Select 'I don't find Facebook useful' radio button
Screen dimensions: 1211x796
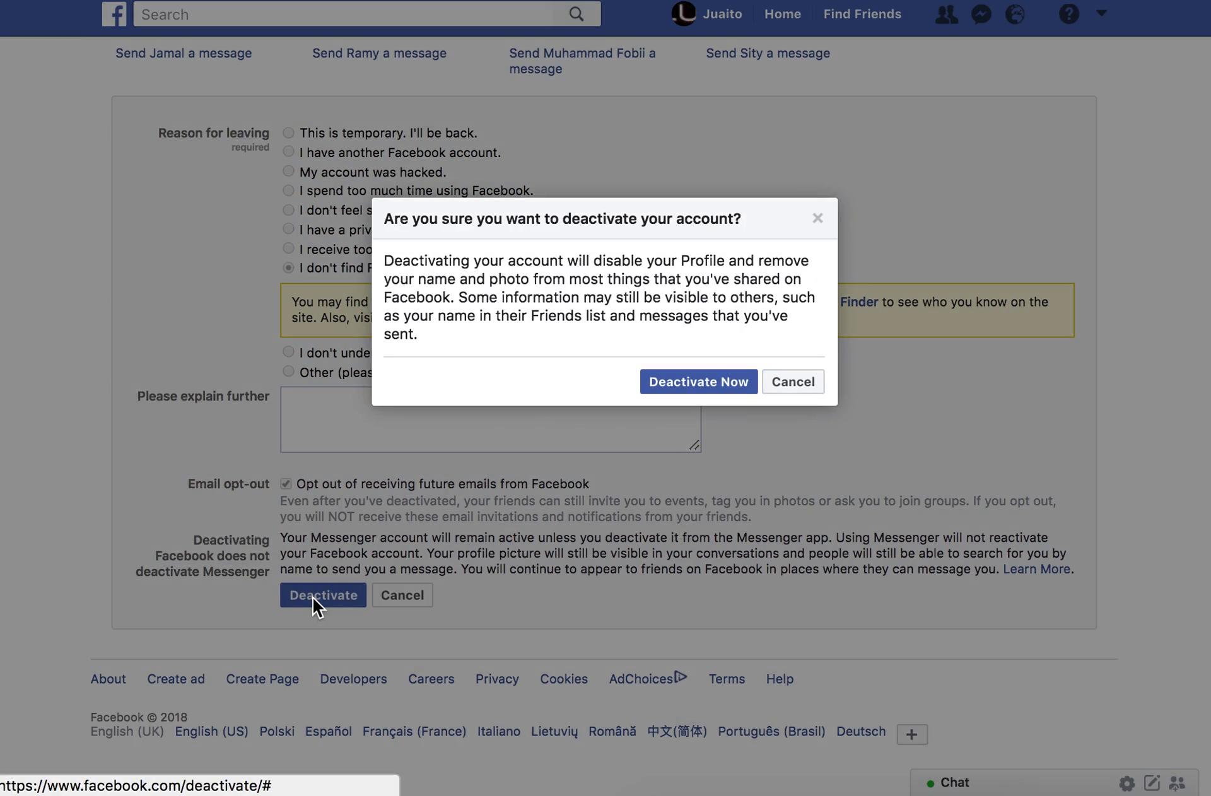[286, 268]
